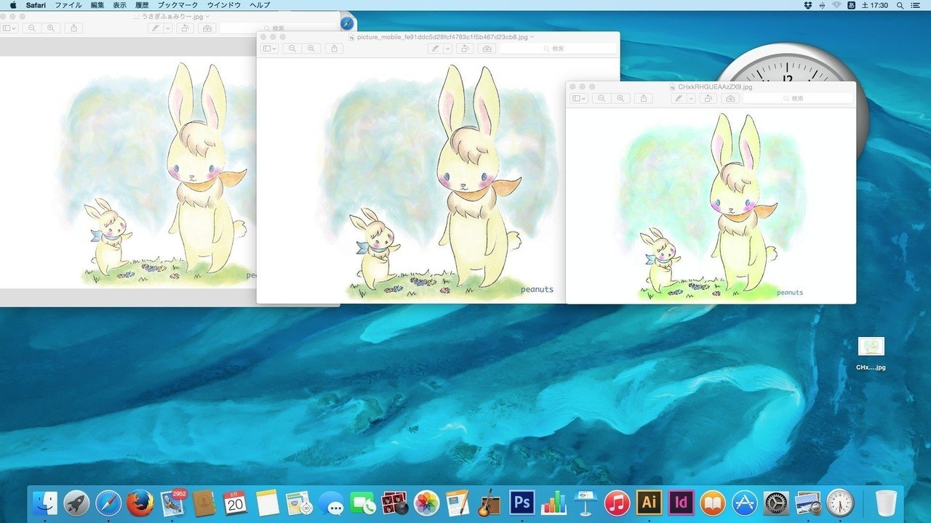Open the Trash in the Dock
The image size is (931, 523).
point(886,502)
